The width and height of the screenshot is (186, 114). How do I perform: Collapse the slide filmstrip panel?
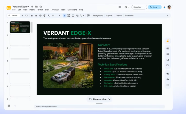15,106
